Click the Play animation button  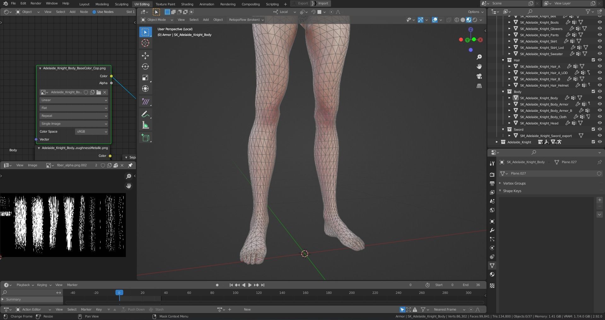point(250,285)
